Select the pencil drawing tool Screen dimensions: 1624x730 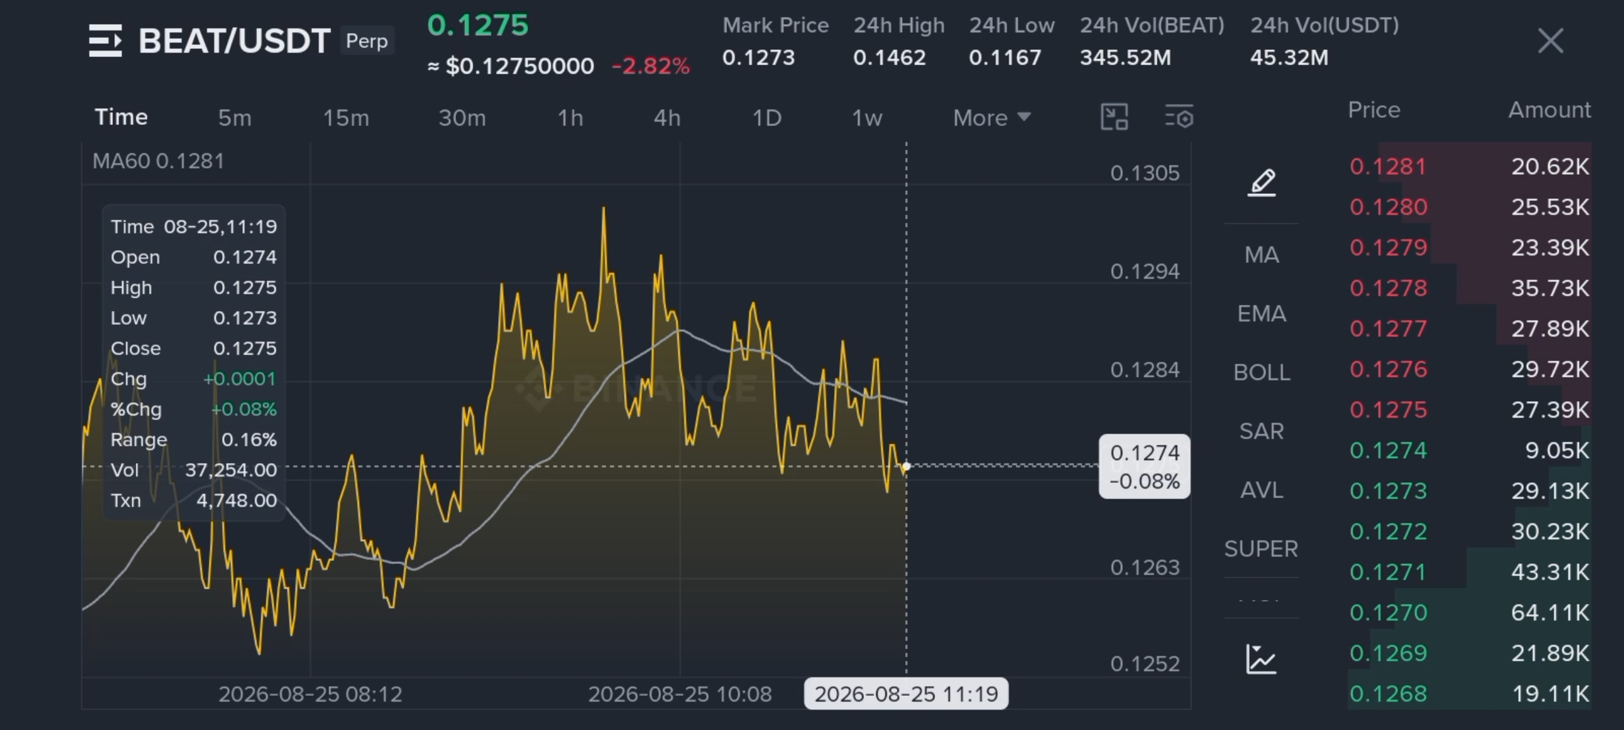1262,183
